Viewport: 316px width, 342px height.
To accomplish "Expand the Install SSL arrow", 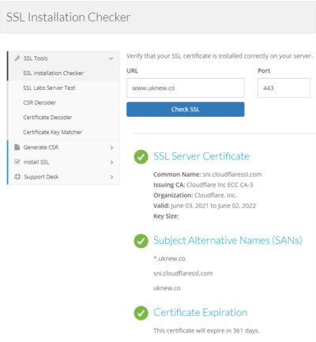I will coord(111,162).
